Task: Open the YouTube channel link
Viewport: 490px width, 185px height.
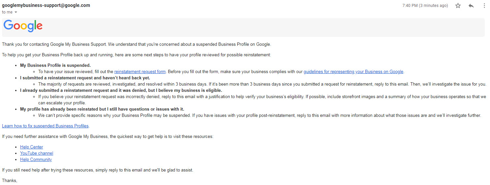Action: (37, 153)
